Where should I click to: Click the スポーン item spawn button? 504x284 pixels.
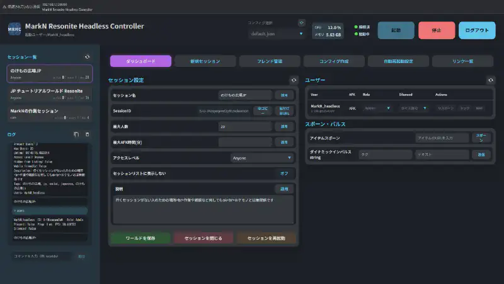[x=481, y=138]
